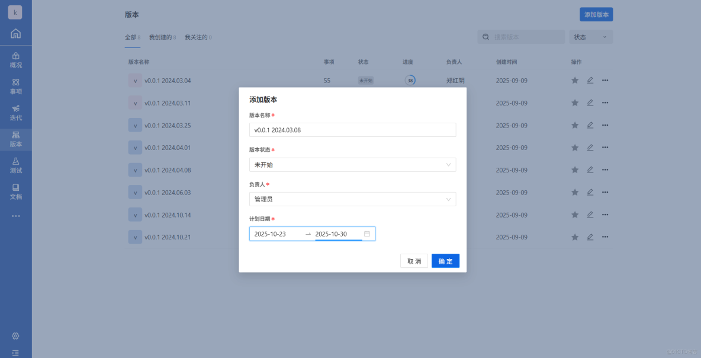This screenshot has width=701, height=358.
Task: Open the more actions ellipsis in the sidebar
Action: 15,216
